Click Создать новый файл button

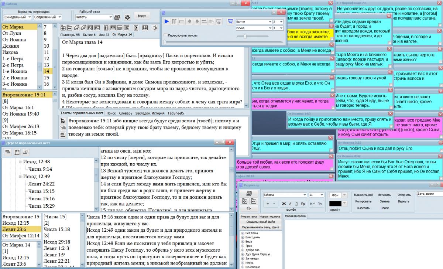pyautogui.click(x=260, y=221)
